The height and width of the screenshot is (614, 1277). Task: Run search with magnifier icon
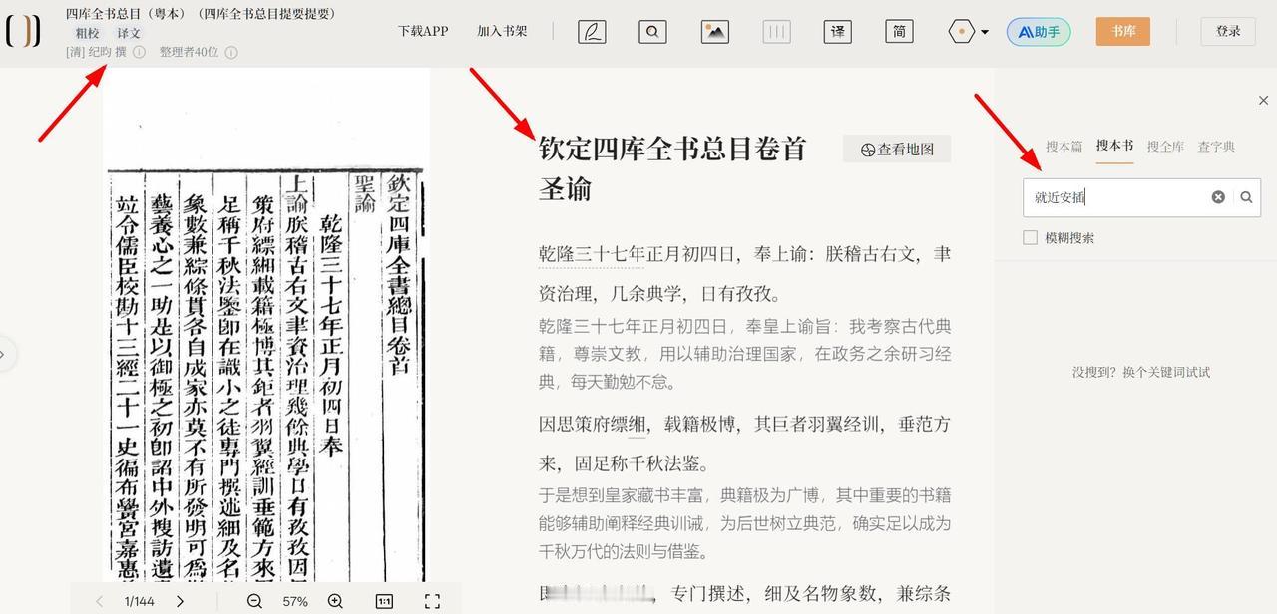click(1246, 197)
